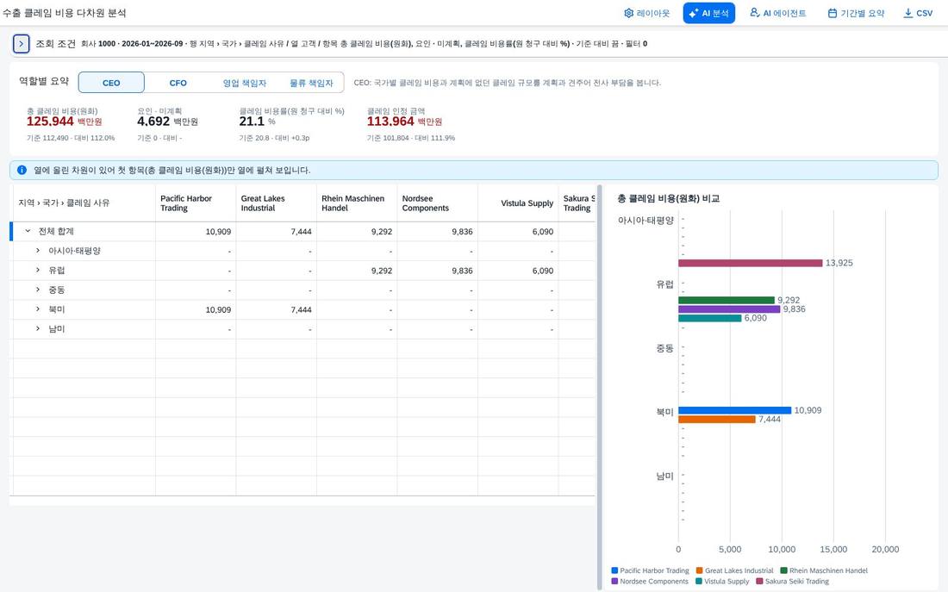Click the Sakura Seiki Trading legend swatch
The height and width of the screenshot is (592, 948).
(760, 581)
